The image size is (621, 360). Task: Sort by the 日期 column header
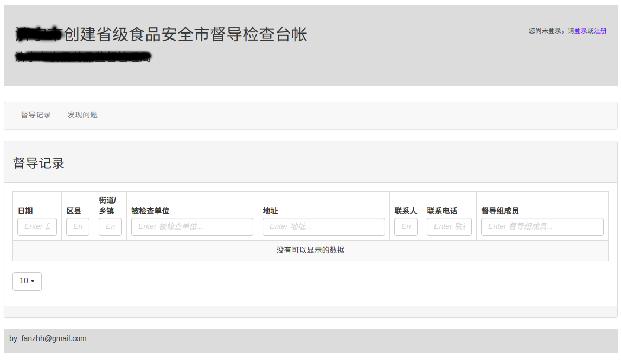(25, 211)
